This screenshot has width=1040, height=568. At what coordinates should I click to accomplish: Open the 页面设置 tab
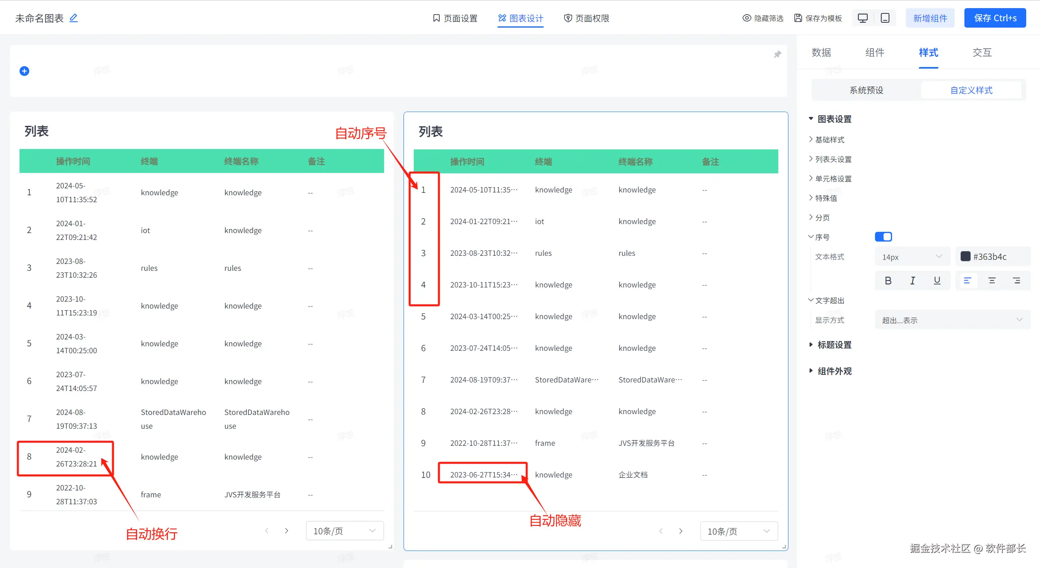pos(455,18)
